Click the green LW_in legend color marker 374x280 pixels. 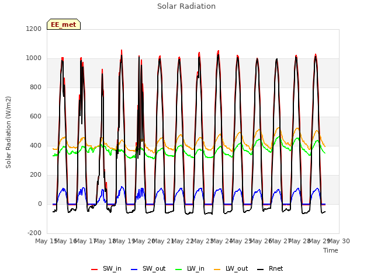pyautogui.click(x=178, y=269)
